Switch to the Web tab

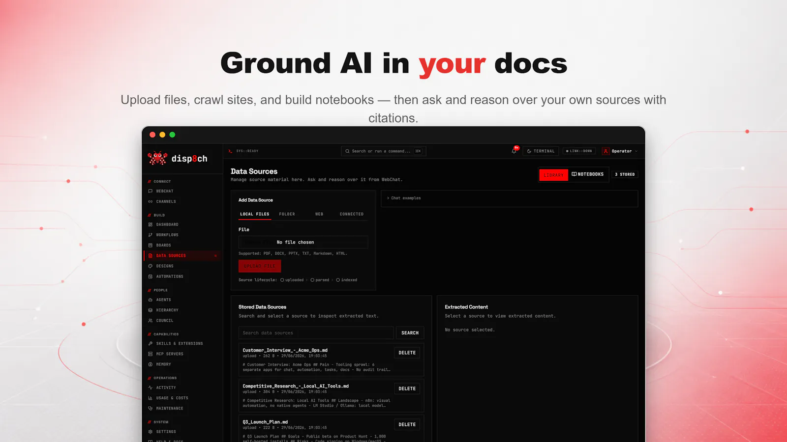click(x=319, y=214)
